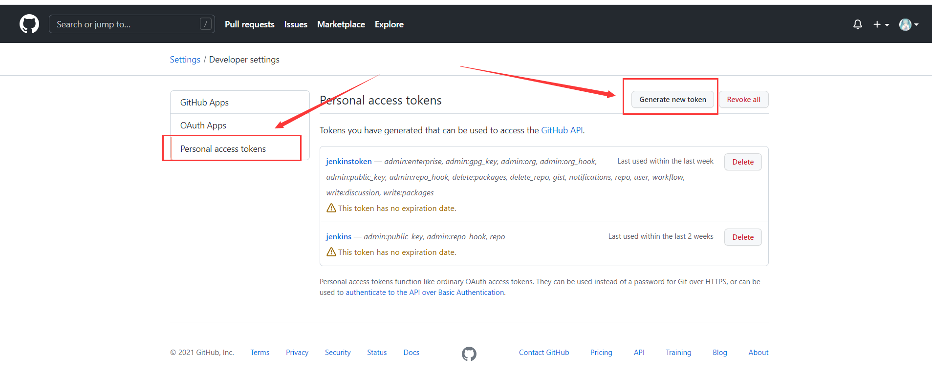
Task: Open the GitHub API documentation link
Action: point(562,130)
